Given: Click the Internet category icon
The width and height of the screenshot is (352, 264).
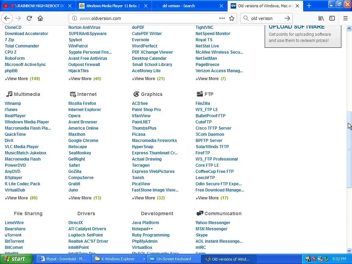Looking at the screenshot, I should [x=73, y=94].
